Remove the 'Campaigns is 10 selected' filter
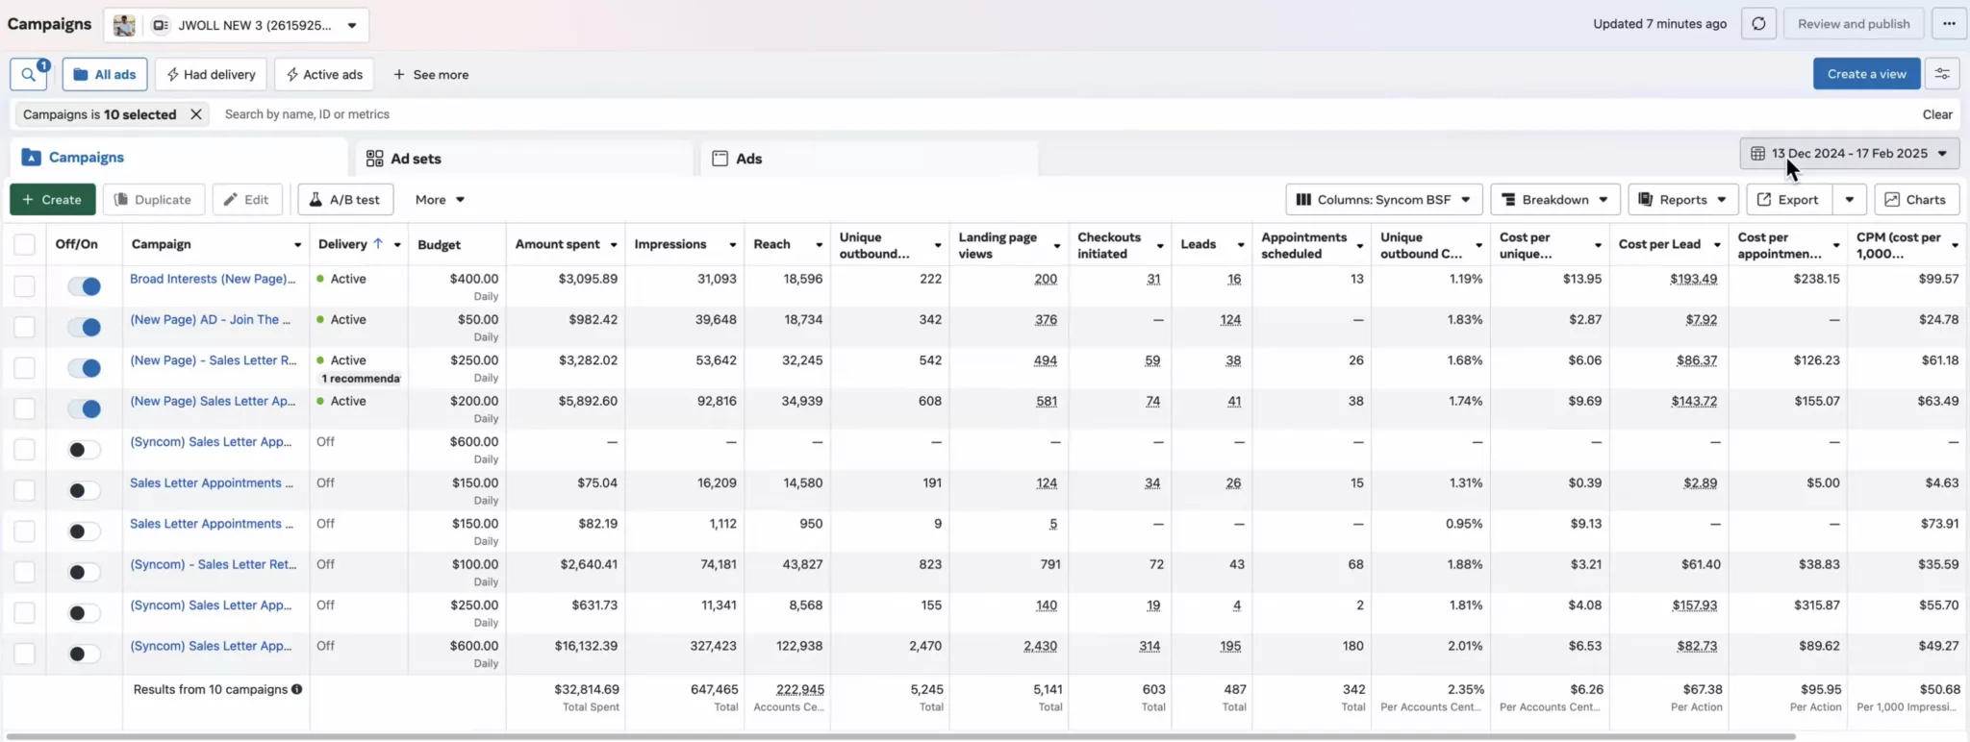 196,114
